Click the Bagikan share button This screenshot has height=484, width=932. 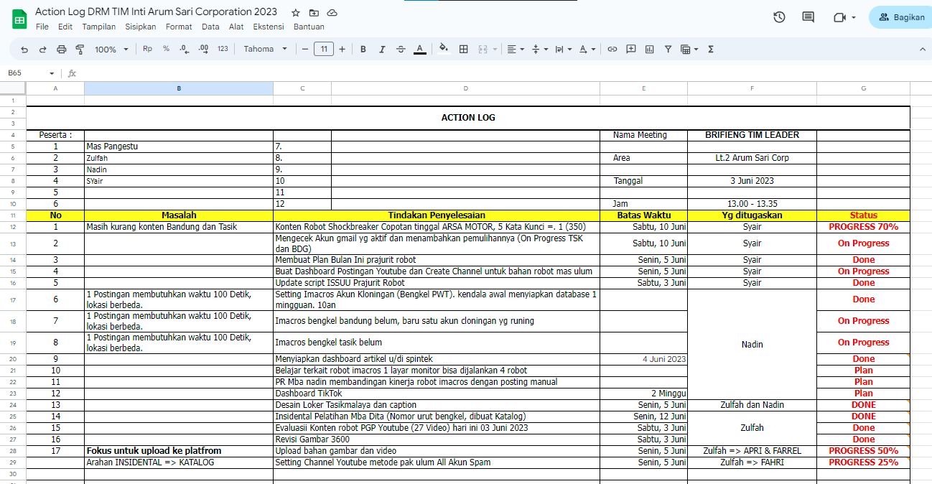[x=901, y=17]
